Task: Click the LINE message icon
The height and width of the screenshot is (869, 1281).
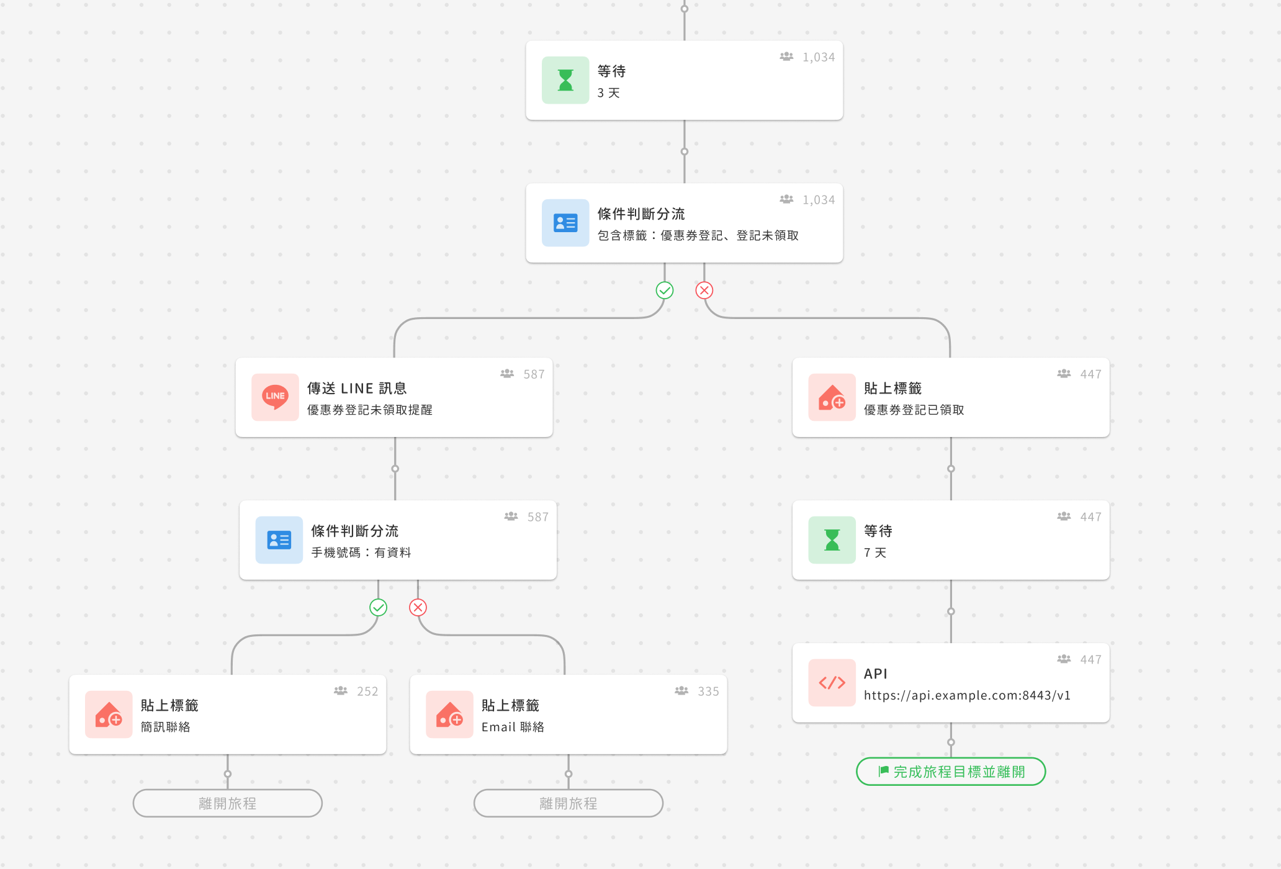Action: coord(275,397)
